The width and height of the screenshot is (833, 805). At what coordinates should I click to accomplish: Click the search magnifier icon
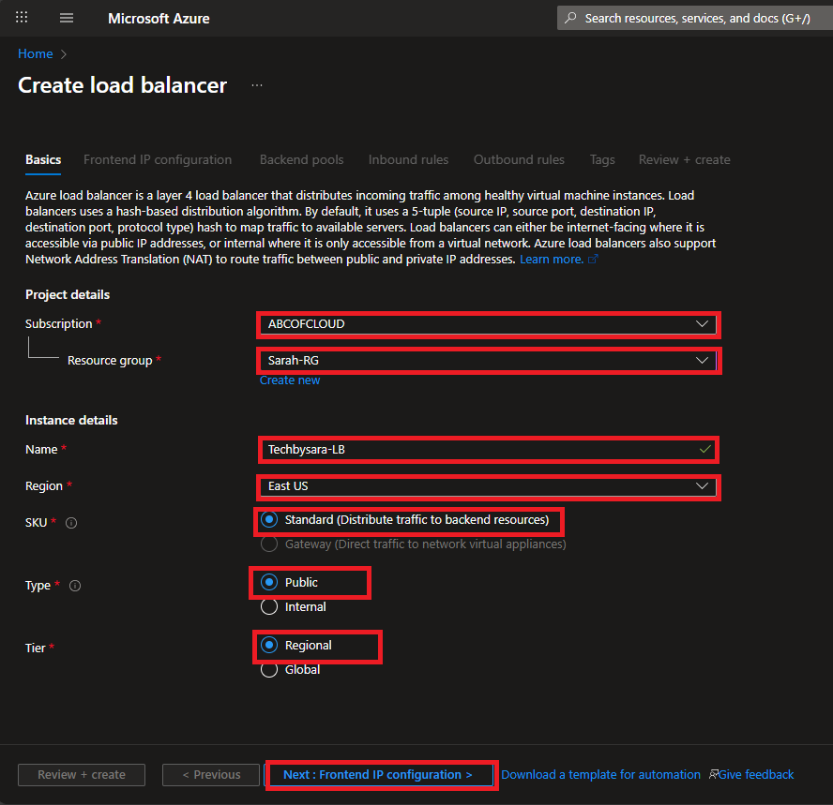tap(570, 18)
